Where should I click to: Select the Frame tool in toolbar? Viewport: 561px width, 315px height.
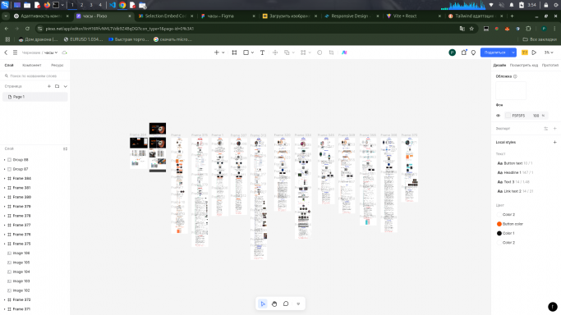pyautogui.click(x=234, y=52)
